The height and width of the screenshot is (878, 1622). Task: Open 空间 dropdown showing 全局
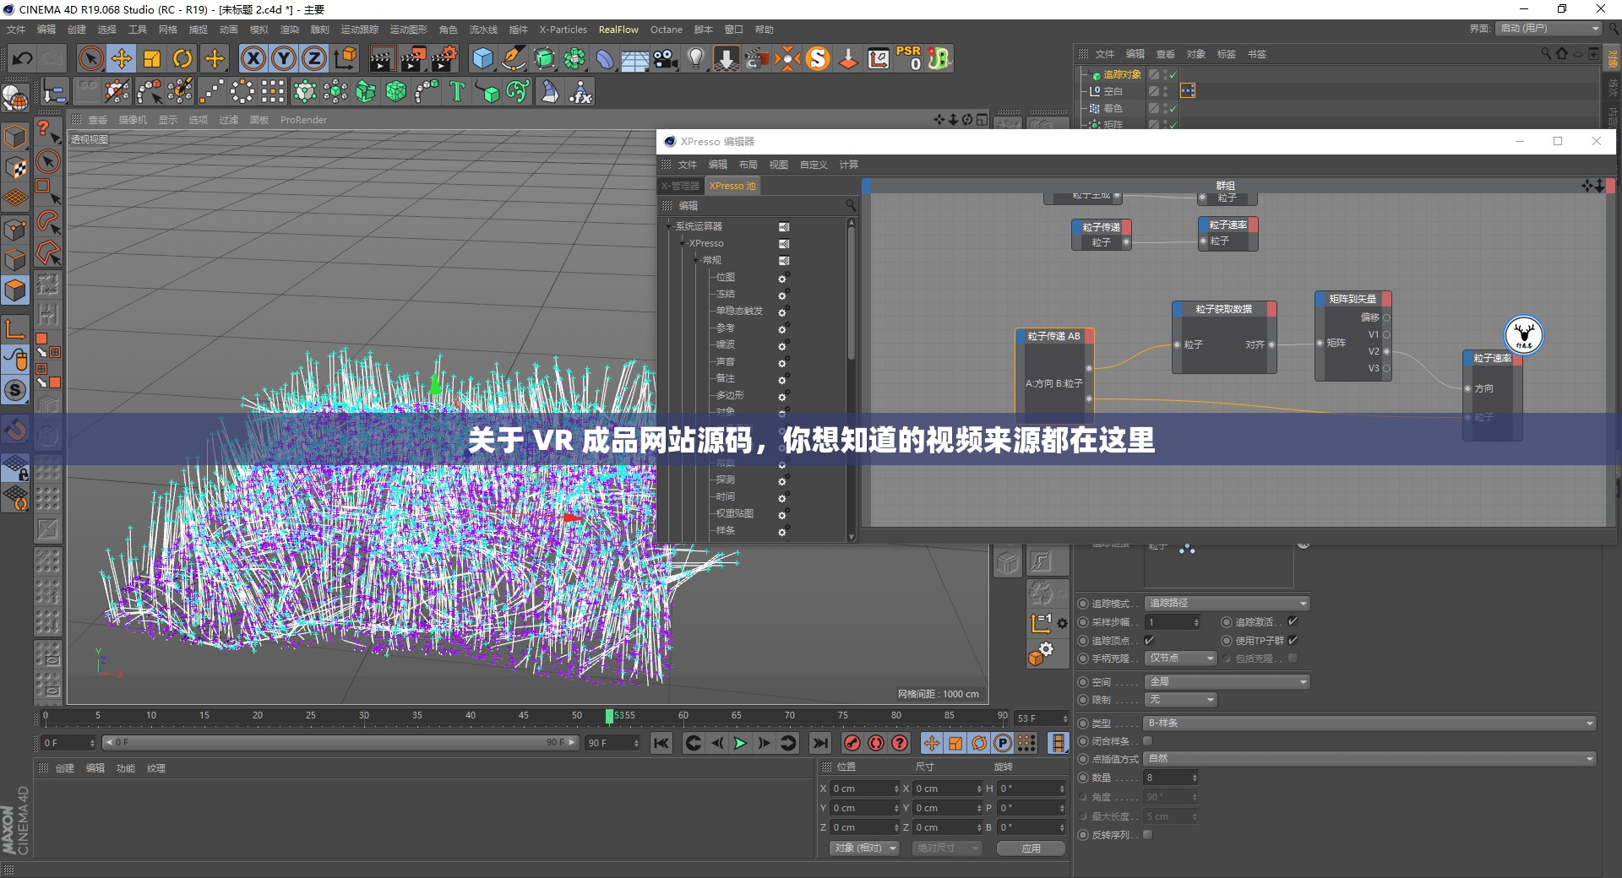pos(1227,681)
